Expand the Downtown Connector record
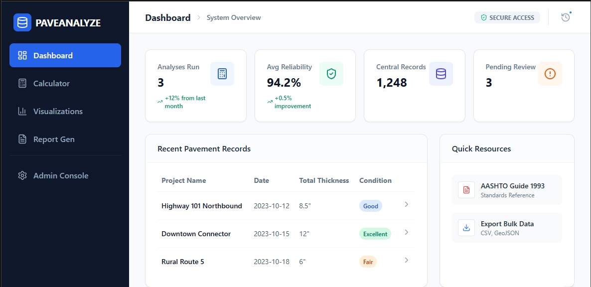Screen dimensions: 591x287 [406, 232]
